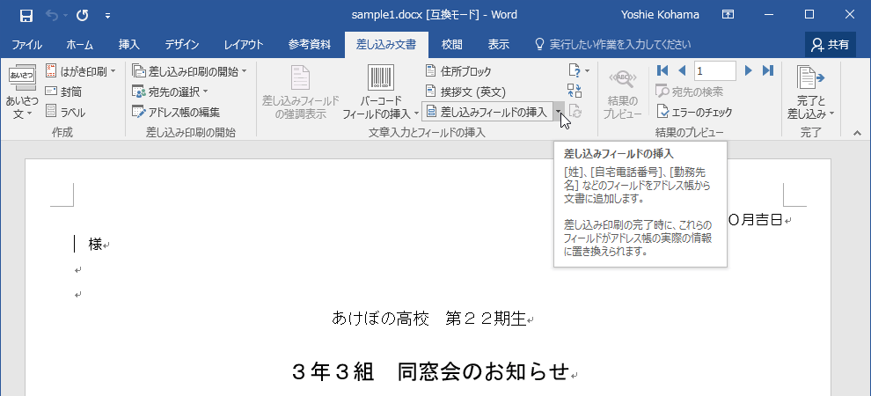The width and height of the screenshot is (871, 396).
Task: Click the heading 3年3組 同窓会のお知らせ
Action: pyautogui.click(x=430, y=371)
